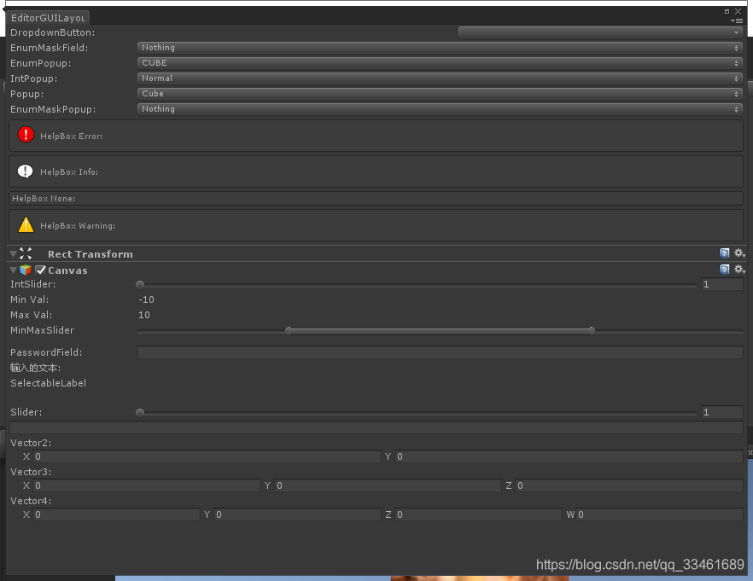This screenshot has width=753, height=581.
Task: Open IntPopup dropdown showing Normal
Action: click(440, 78)
